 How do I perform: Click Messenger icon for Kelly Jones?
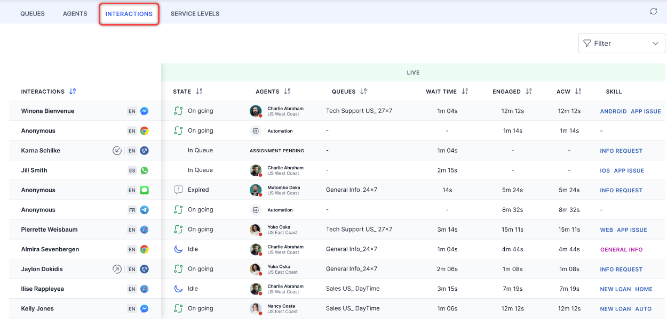click(x=144, y=308)
